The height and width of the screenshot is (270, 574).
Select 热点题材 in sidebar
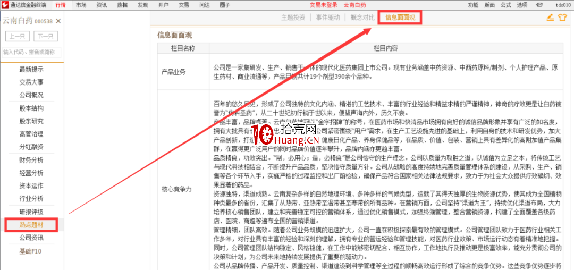(x=31, y=225)
